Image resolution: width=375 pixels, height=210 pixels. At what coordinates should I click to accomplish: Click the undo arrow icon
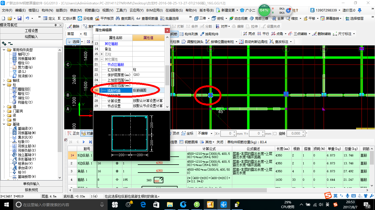click(x=27, y=18)
